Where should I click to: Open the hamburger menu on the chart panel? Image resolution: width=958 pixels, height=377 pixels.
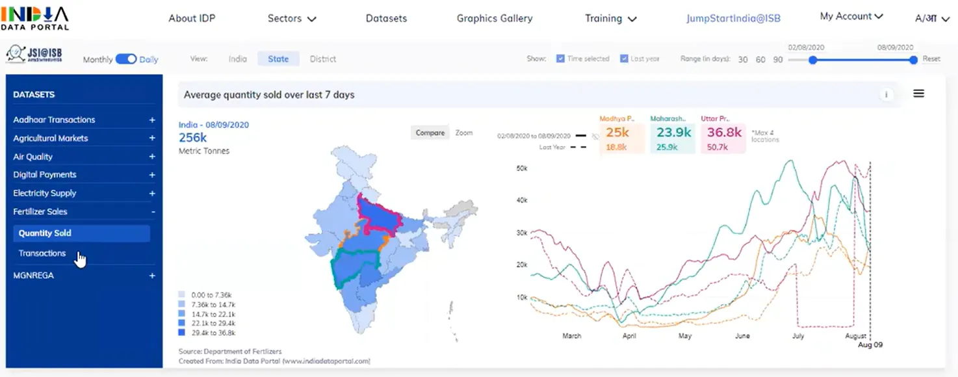tap(918, 93)
